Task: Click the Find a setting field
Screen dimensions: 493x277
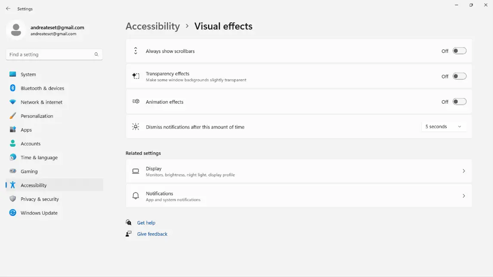Action: coord(54,54)
